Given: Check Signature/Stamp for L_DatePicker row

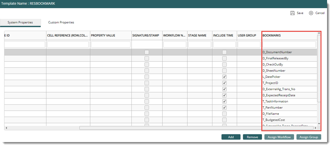Looking at the screenshot, I should pos(147,77).
